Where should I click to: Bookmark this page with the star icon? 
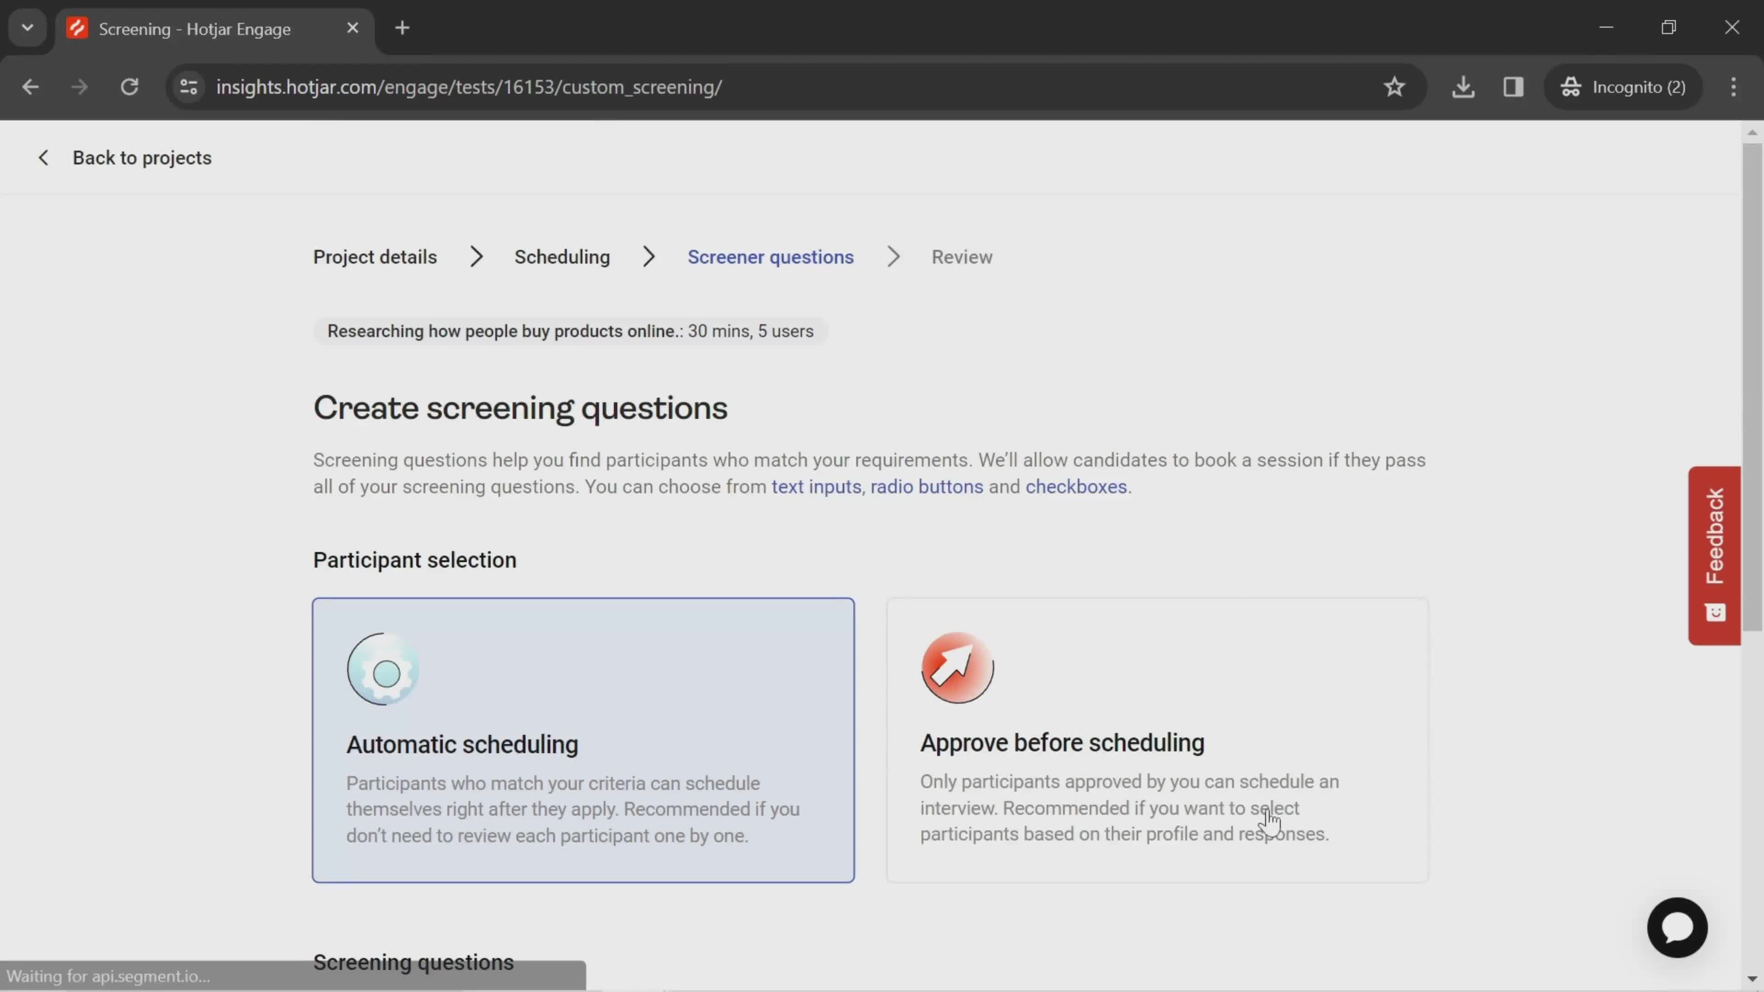pyautogui.click(x=1394, y=87)
